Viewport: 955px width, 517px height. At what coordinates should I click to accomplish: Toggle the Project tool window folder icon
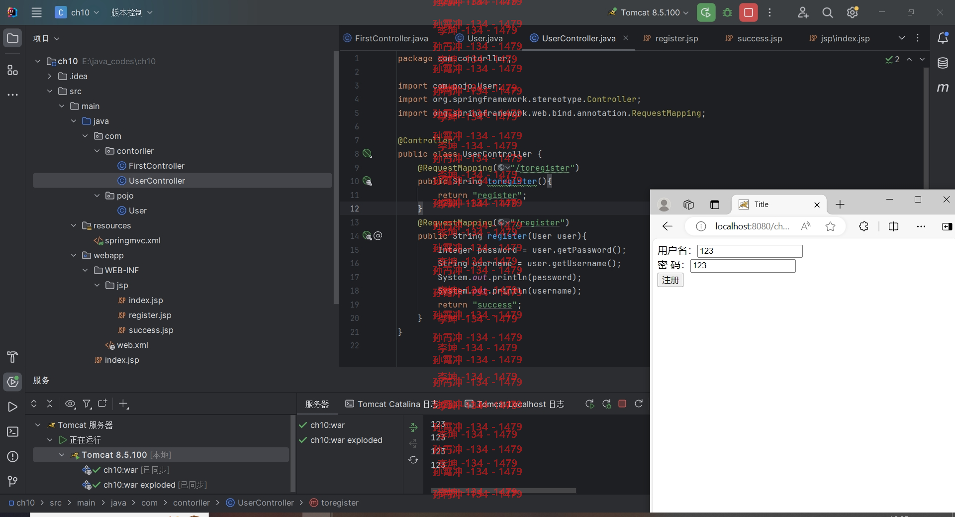(x=12, y=38)
